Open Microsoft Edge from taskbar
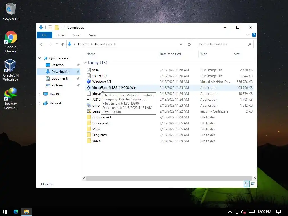 tap(16, 212)
